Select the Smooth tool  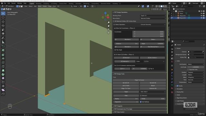pos(3,78)
